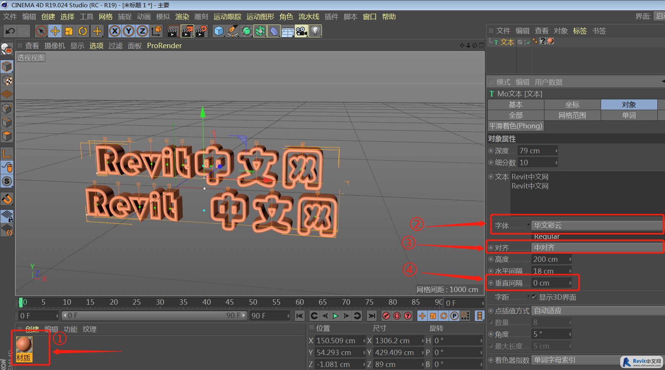Toggle Z axis lock

coord(142,31)
